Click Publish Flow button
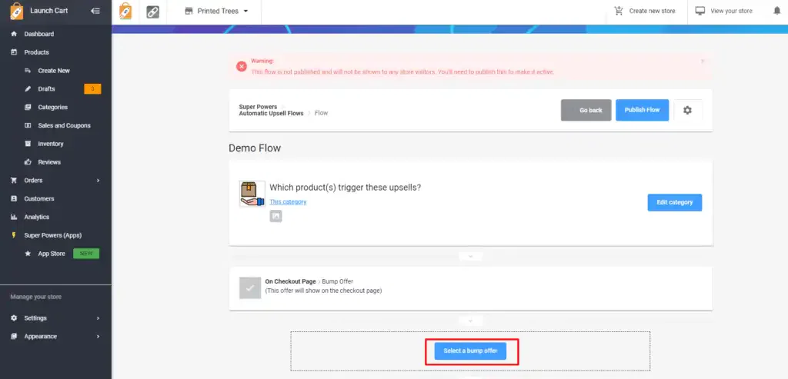This screenshot has width=788, height=379. [643, 110]
